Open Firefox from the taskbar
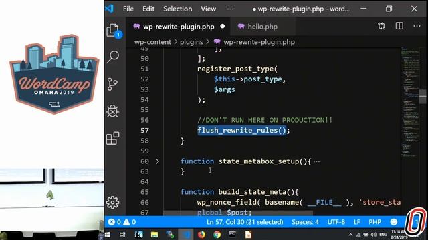 pyautogui.click(x=201, y=235)
